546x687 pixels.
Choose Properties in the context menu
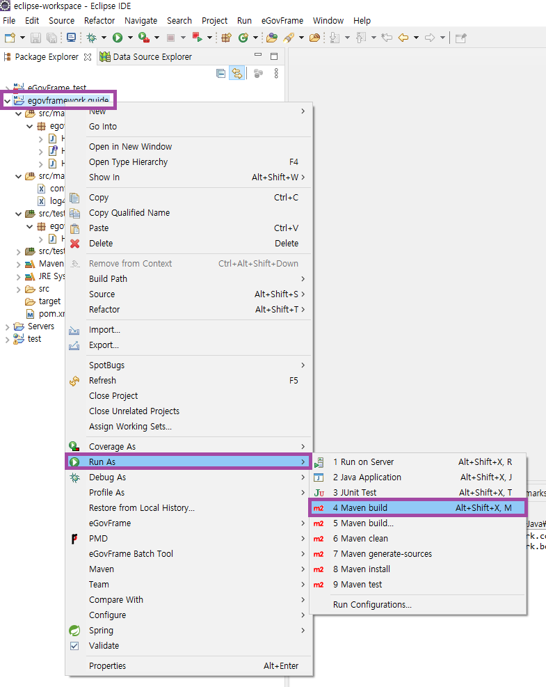pyautogui.click(x=188, y=666)
